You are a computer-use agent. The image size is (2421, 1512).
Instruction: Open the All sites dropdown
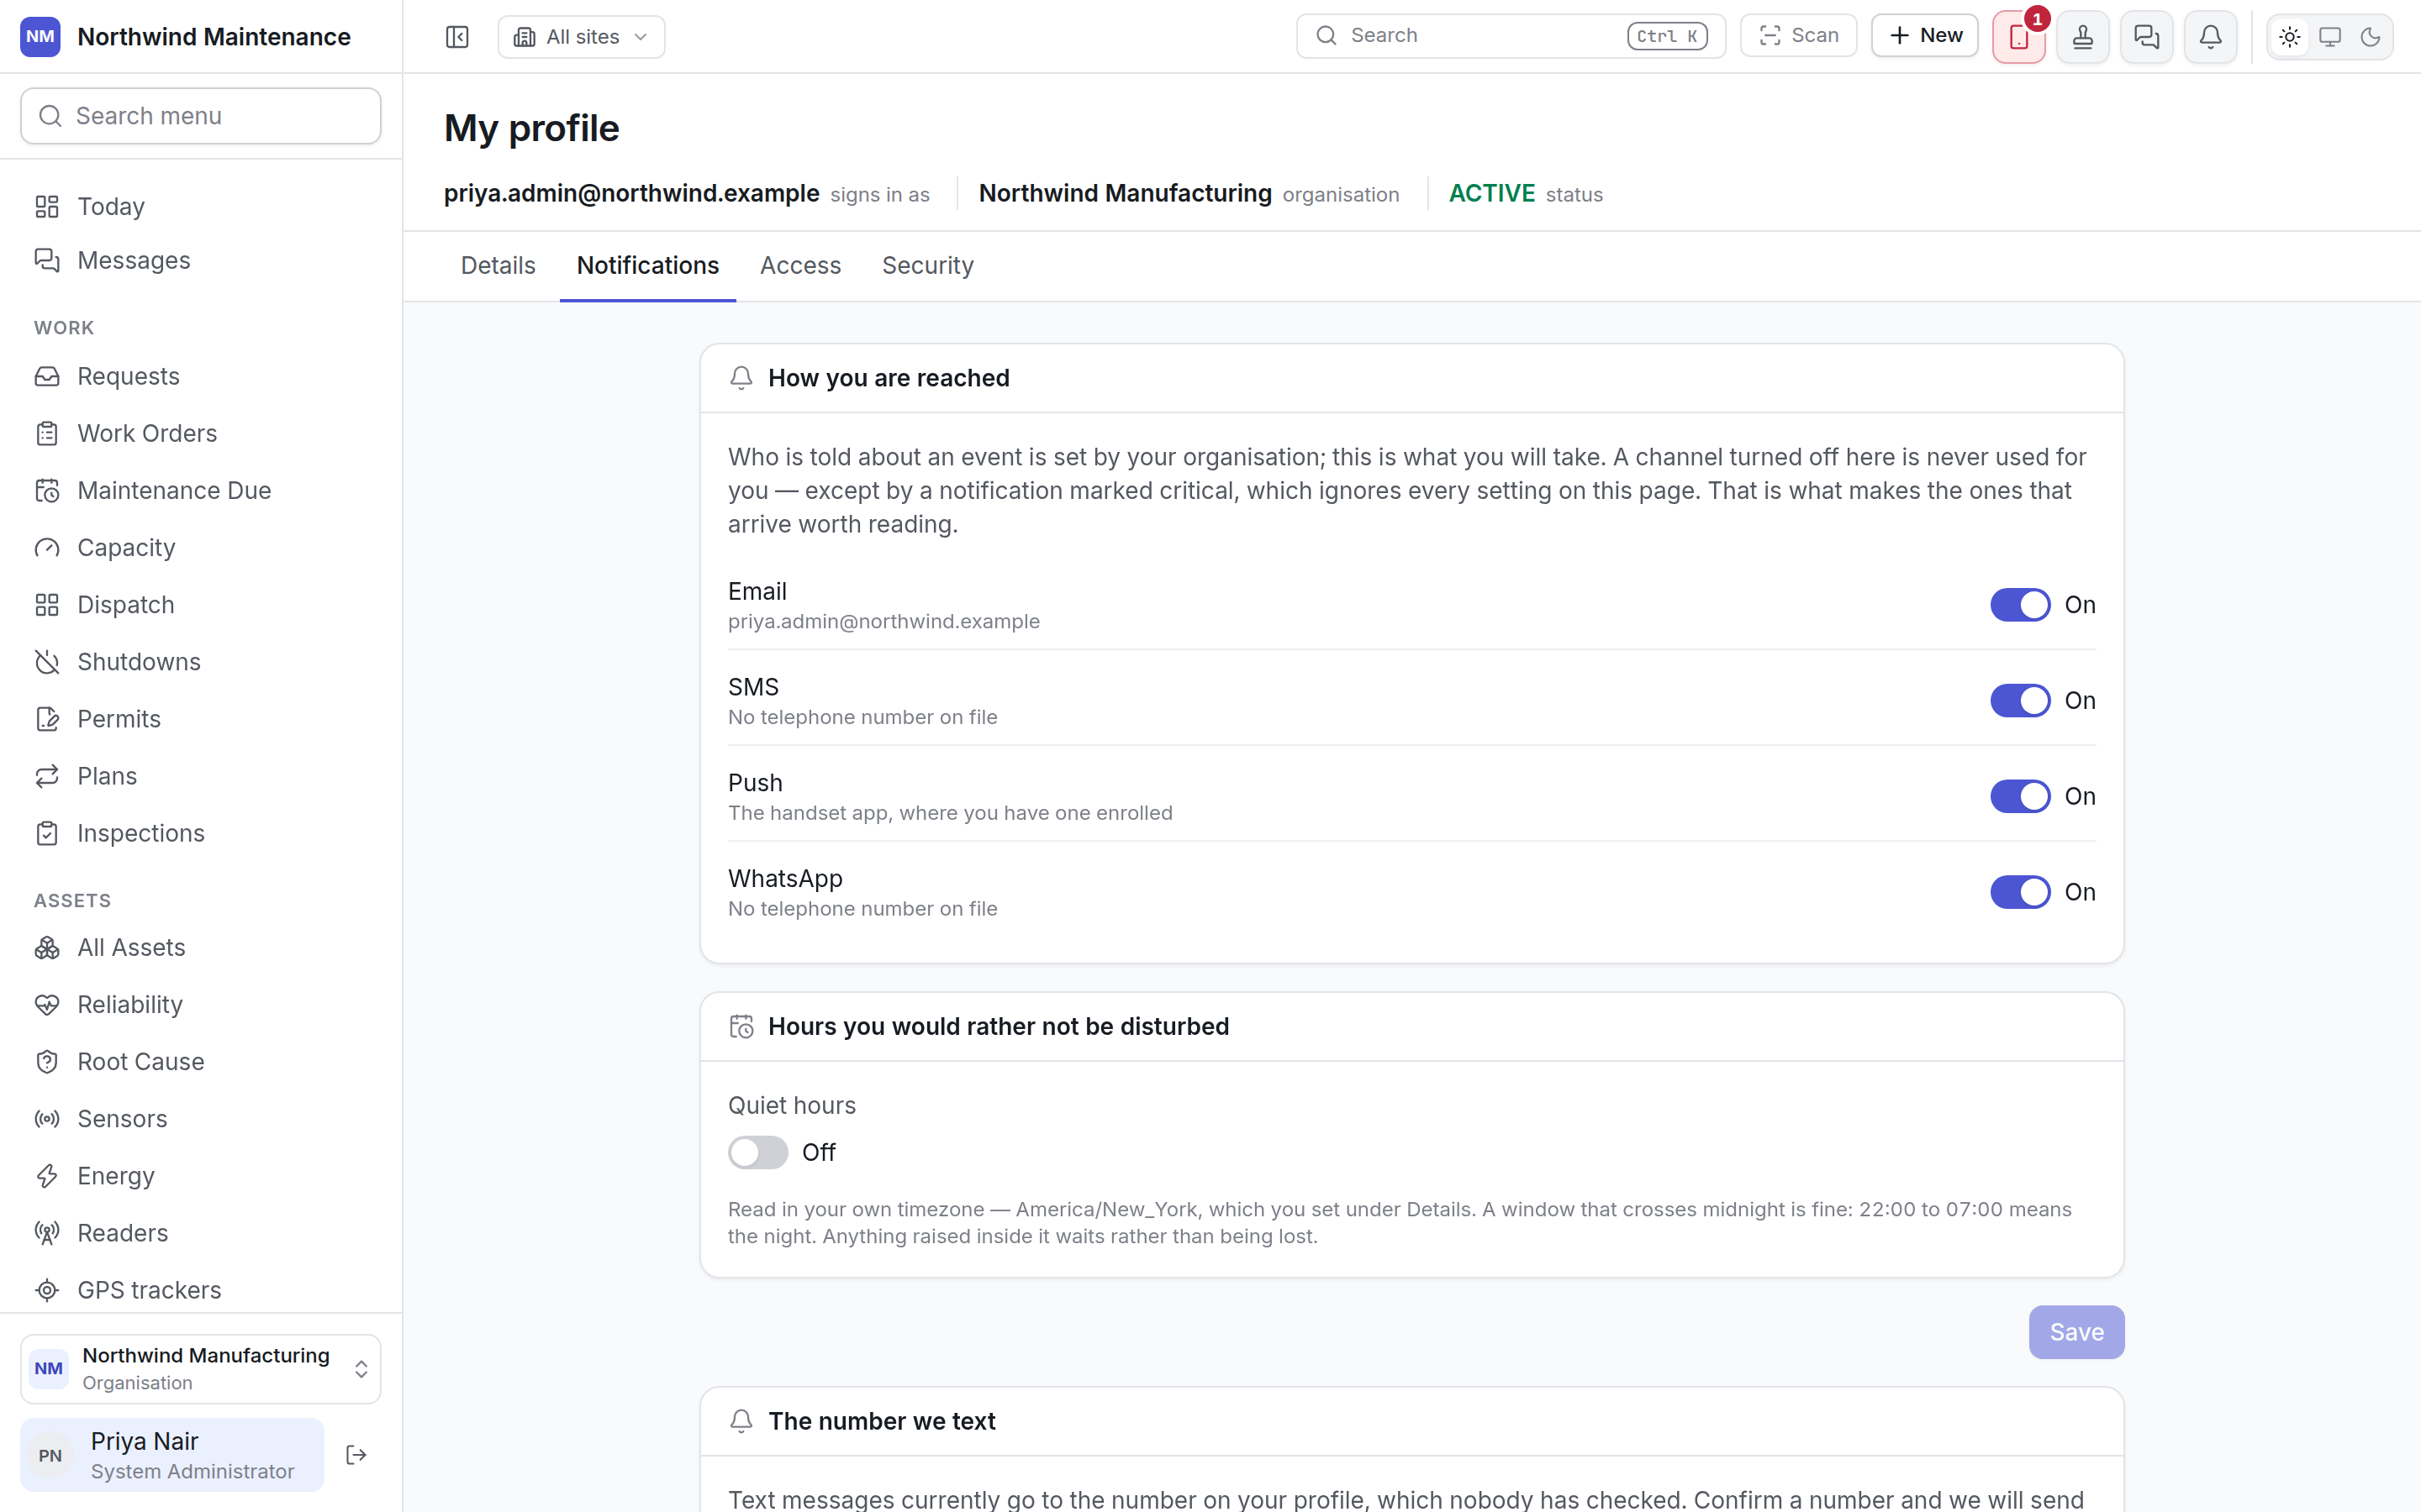[581, 37]
